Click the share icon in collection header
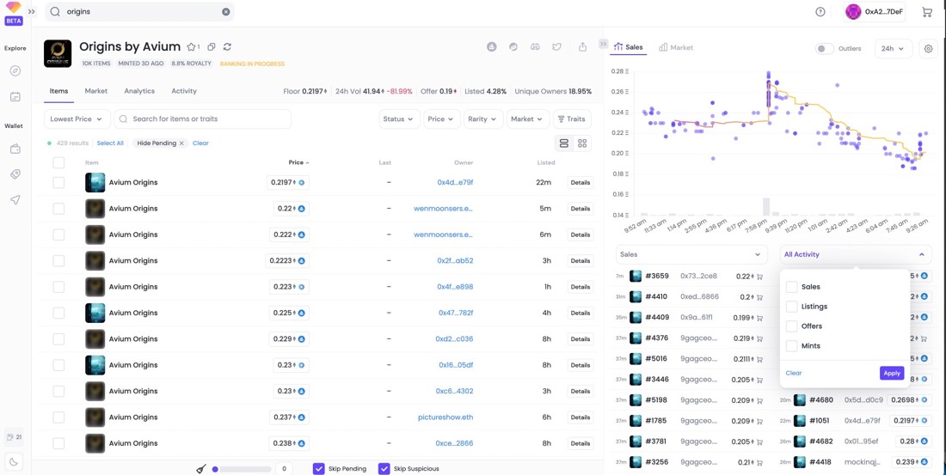This screenshot has height=475, width=946. click(583, 46)
